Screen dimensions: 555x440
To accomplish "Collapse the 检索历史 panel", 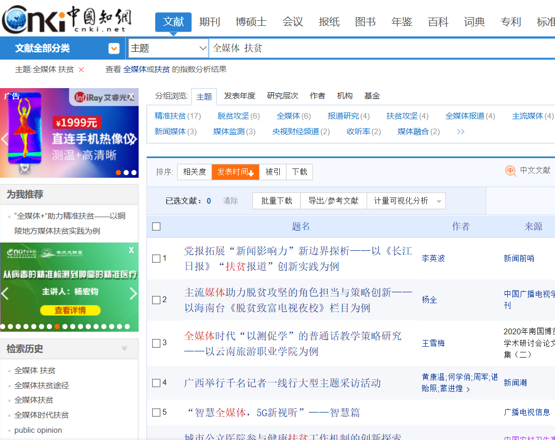I will pyautogui.click(x=124, y=348).
